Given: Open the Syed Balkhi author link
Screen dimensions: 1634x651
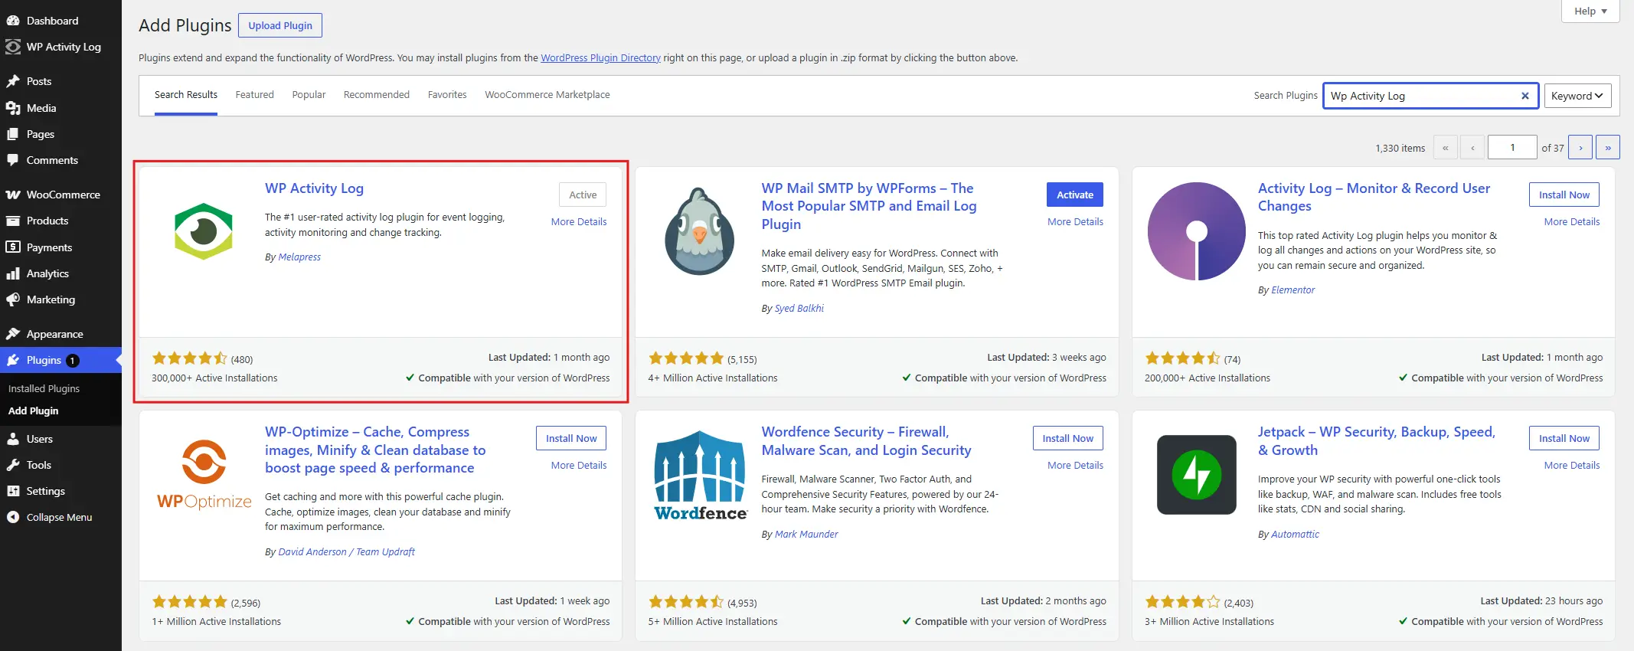Looking at the screenshot, I should coord(799,309).
